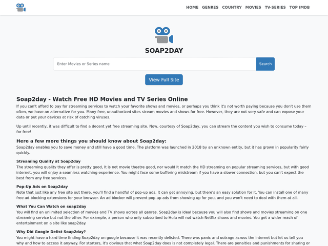The height and width of the screenshot is (246, 328).
Task: Click paragraph starting 'Soap2day enables you to save money'
Action: point(162,150)
